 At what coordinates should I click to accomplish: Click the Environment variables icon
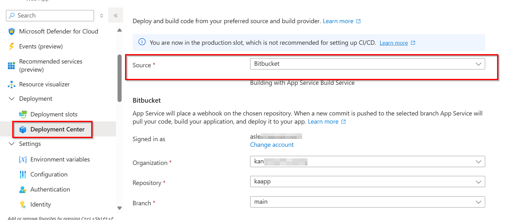pyautogui.click(x=23, y=159)
